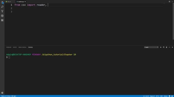Open editor More Actions ellipsis menu

tap(172, 2)
